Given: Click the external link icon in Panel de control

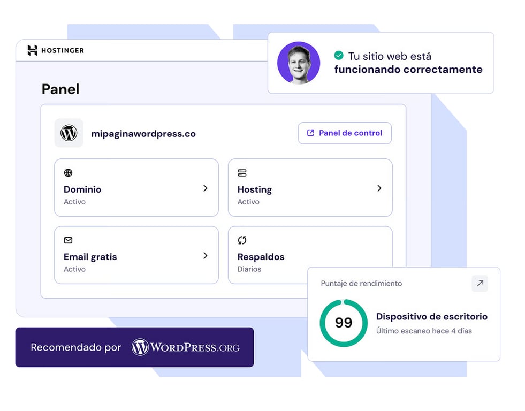Looking at the screenshot, I should coord(311,133).
